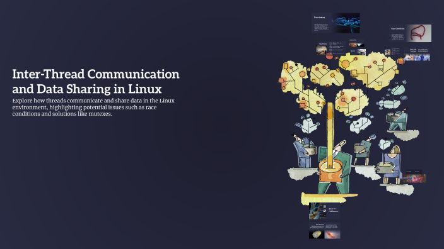Open the Race Condition slide thumbnail
This screenshot has height=249, width=444.
click(x=411, y=33)
